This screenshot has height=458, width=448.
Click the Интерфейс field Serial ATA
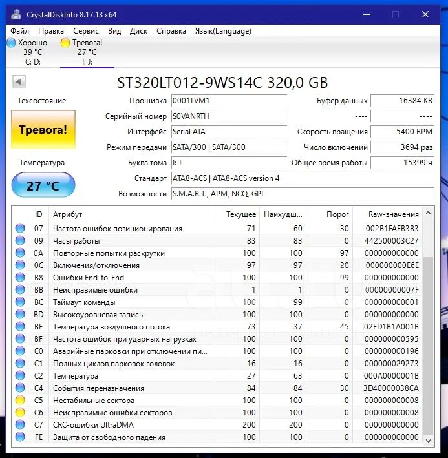point(229,132)
